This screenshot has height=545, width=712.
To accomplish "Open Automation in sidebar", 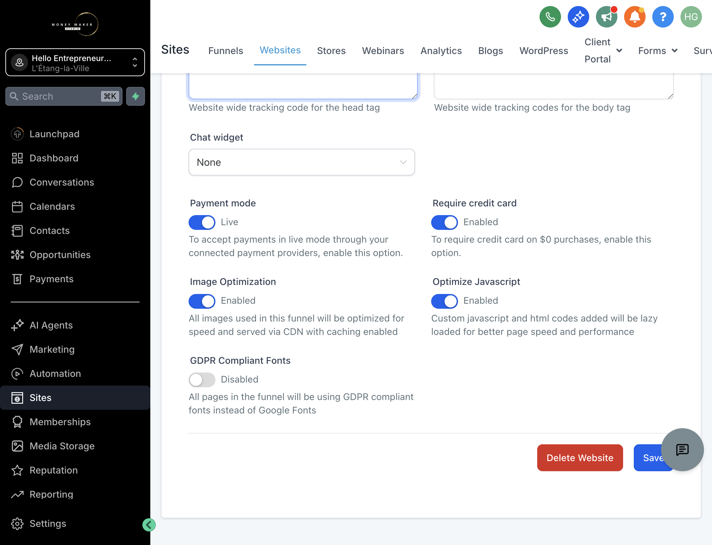I will pos(75,374).
